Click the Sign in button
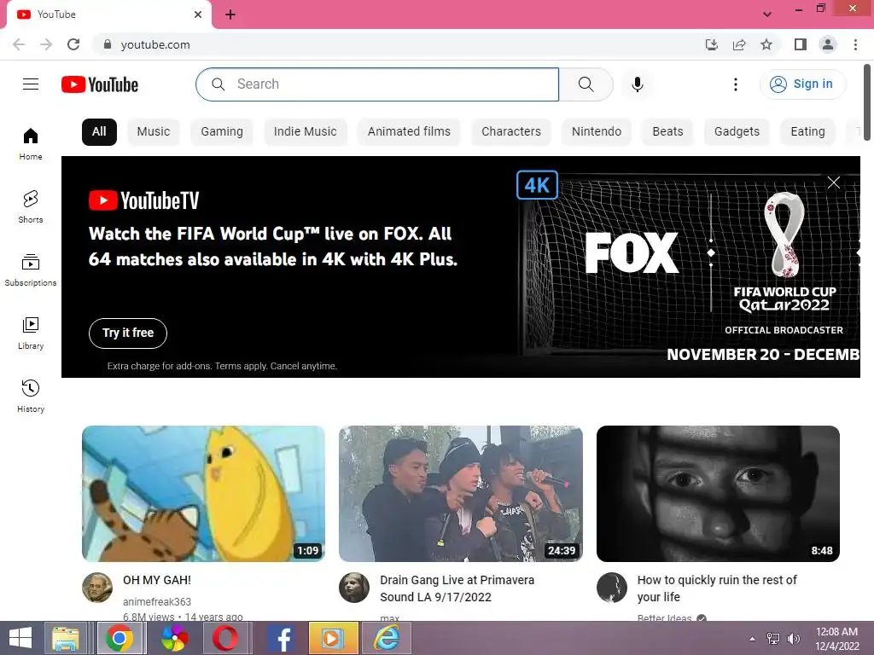Viewport: 874px width, 655px height. (802, 84)
